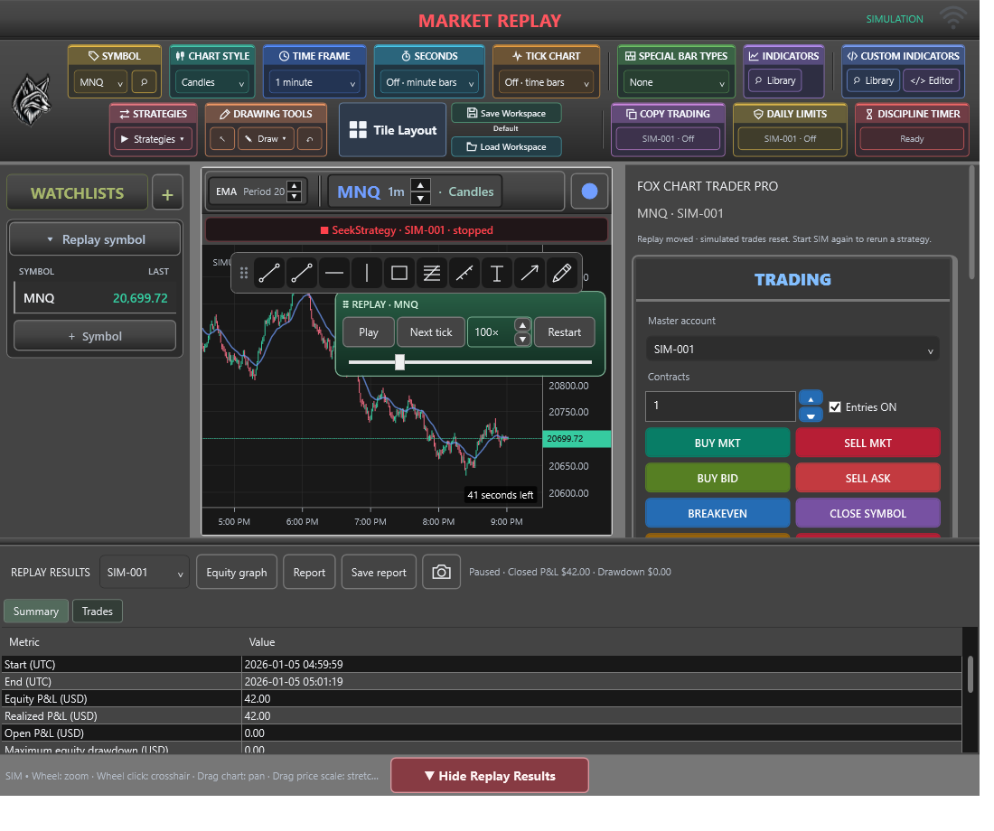Click BUY BID

coord(717,478)
